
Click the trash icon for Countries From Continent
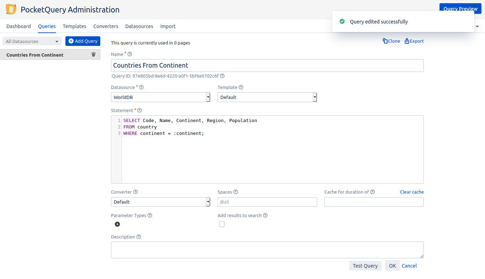click(94, 54)
